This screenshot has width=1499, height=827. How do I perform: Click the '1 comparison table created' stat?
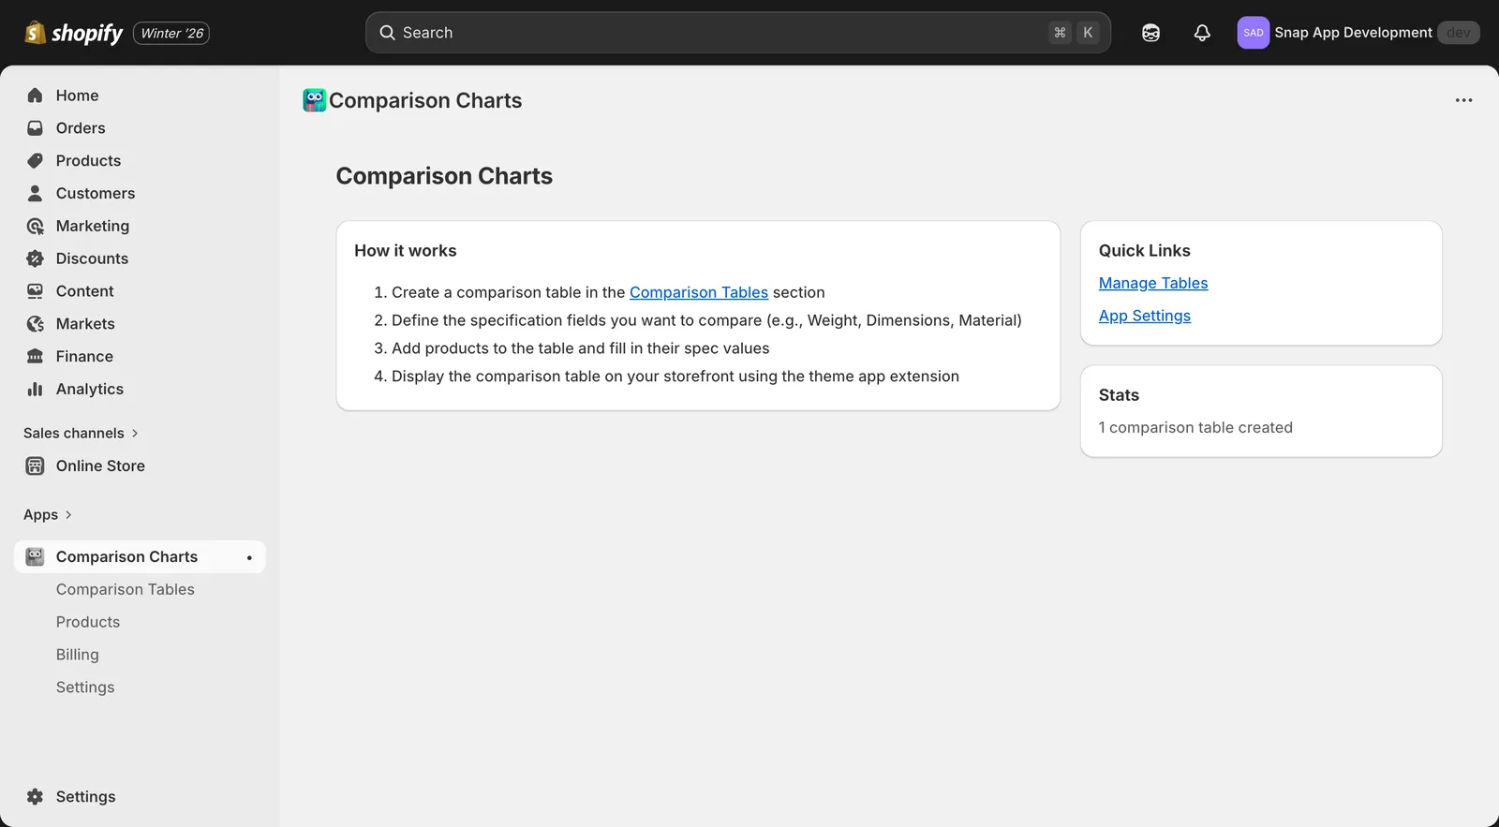(x=1195, y=427)
